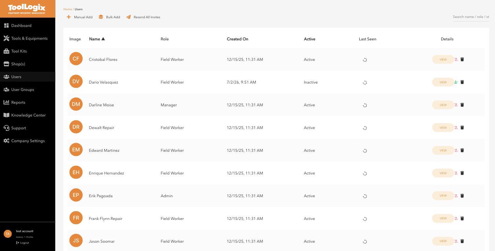Viewport: 495px width, 251px height.
Task: Click Resend All Invites paper plane icon
Action: [x=128, y=17]
